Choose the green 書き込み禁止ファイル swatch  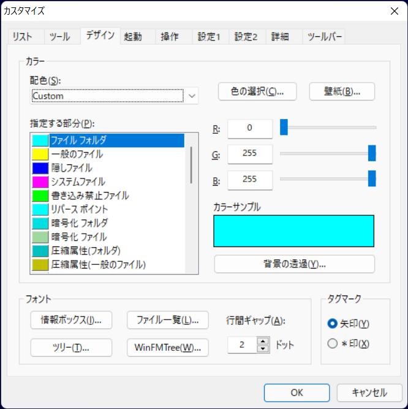point(40,196)
